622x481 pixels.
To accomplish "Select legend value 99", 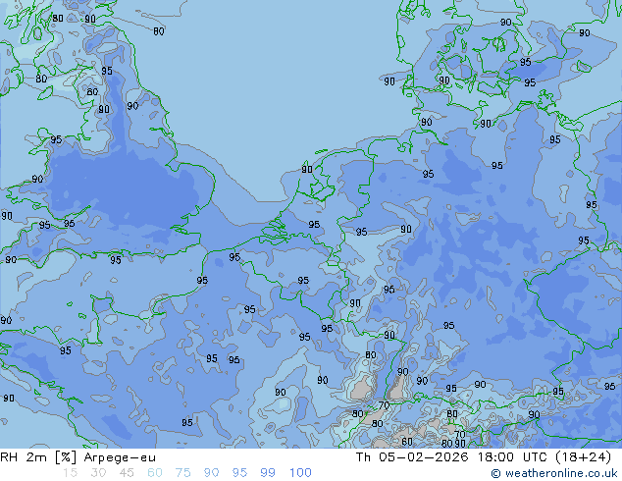I will tap(268, 473).
